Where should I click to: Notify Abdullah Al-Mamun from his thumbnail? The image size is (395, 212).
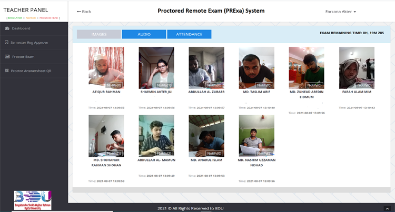pyautogui.click(x=164, y=154)
